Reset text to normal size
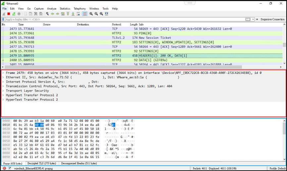 click(101, 14)
